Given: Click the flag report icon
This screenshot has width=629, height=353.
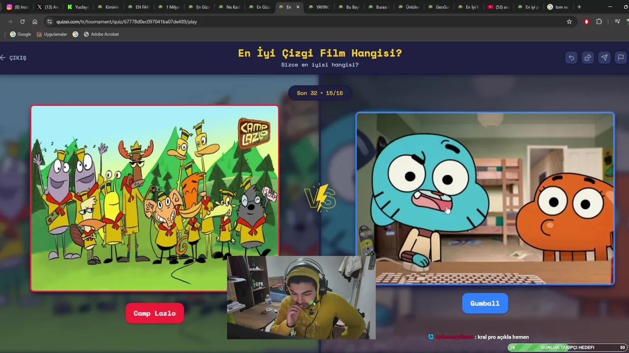Looking at the screenshot, I should click(621, 58).
